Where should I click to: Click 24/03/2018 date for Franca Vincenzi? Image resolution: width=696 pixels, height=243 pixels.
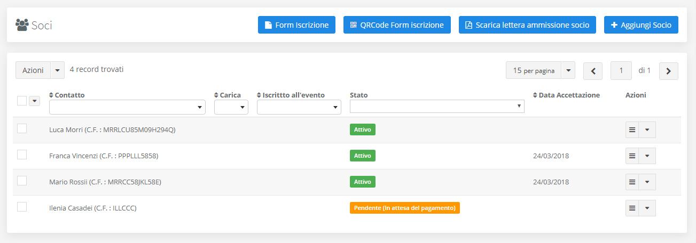click(x=551, y=156)
